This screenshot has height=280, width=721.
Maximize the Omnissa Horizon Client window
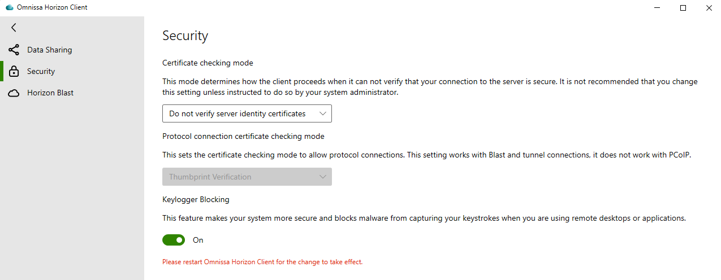pos(683,8)
